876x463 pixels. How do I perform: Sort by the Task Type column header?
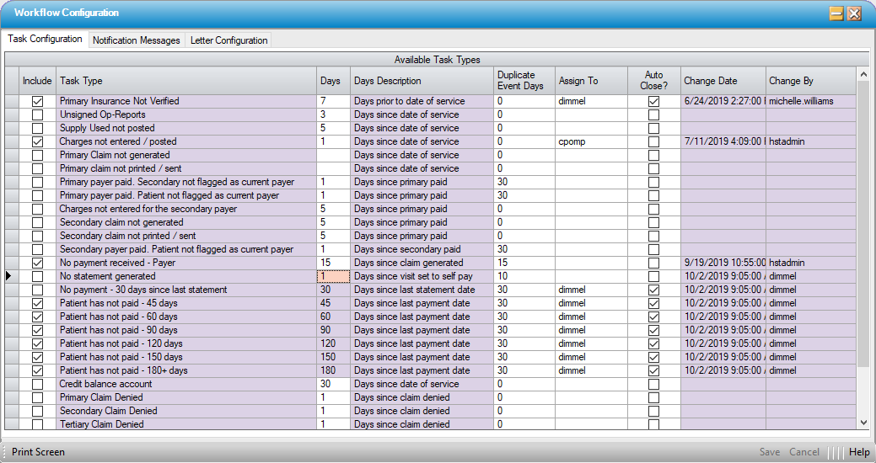point(185,81)
